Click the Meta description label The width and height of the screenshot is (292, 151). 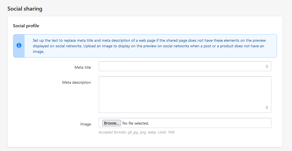coord(76,83)
